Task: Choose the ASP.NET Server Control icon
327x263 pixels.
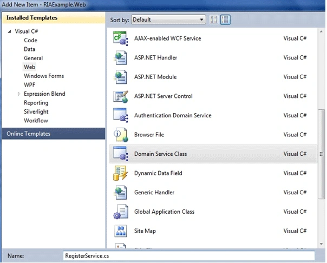Action: (x=121, y=96)
